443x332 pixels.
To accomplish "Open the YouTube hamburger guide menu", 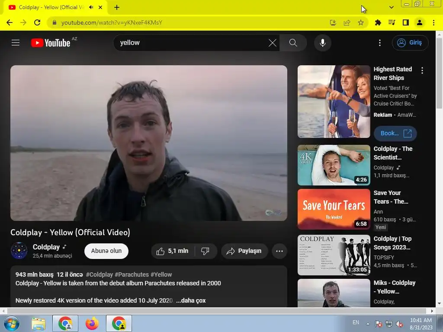I will (x=16, y=43).
